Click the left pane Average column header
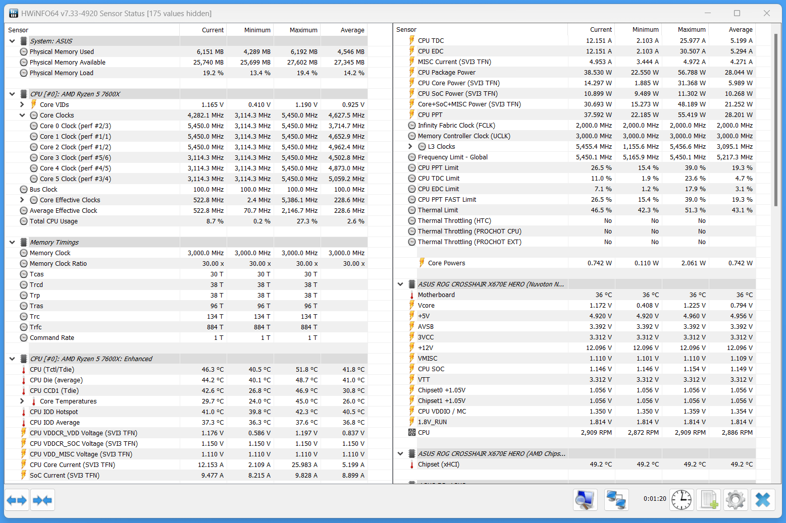This screenshot has height=523, width=786. (344, 30)
